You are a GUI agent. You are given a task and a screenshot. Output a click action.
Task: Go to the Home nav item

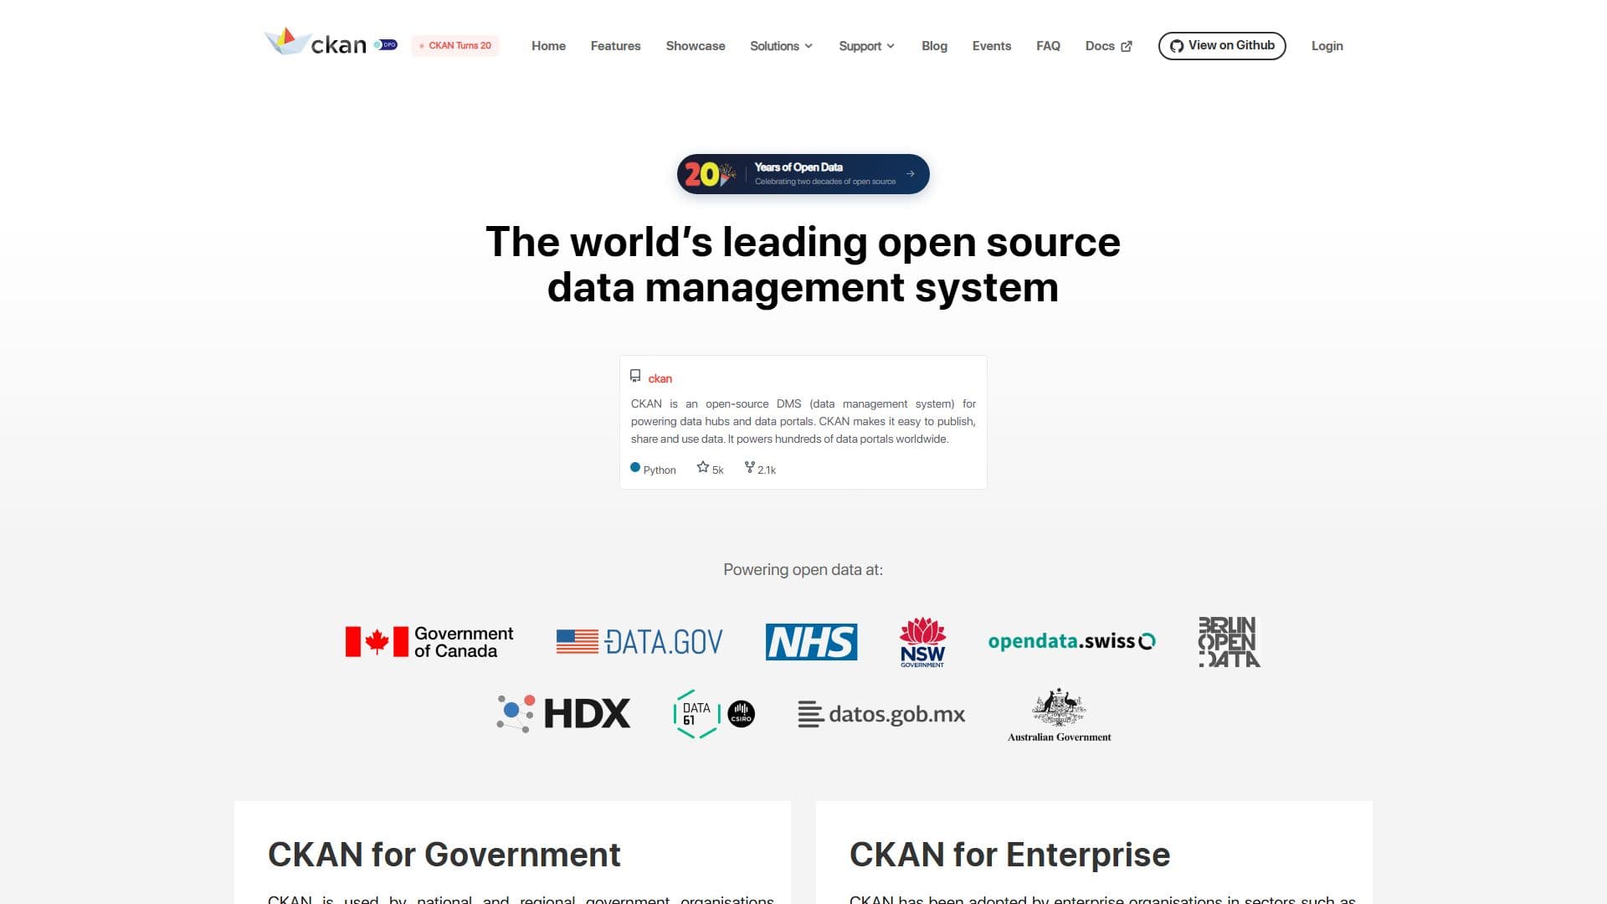[548, 46]
